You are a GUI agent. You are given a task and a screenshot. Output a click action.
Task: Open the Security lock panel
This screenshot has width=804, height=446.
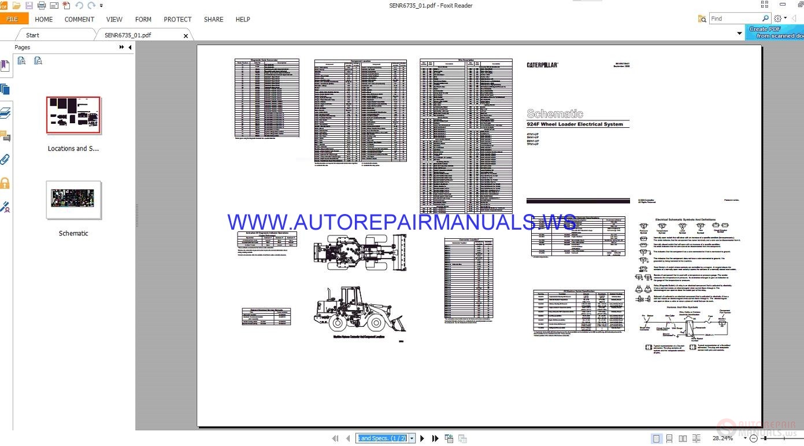5,183
